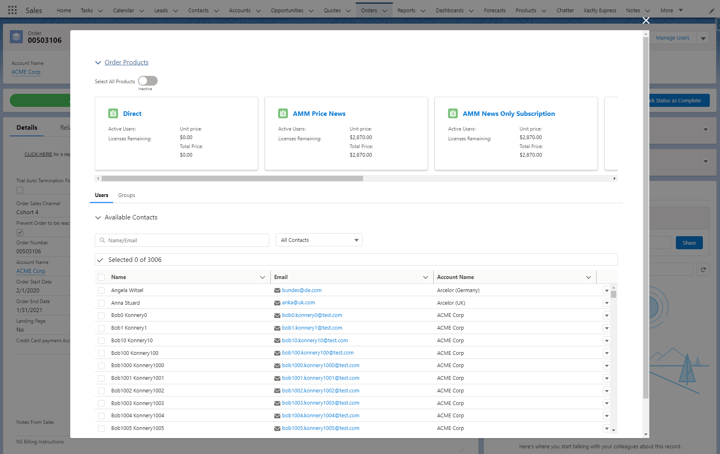Click the blue Order record icon
Viewport: 720px width, 454px height.
pyautogui.click(x=16, y=37)
